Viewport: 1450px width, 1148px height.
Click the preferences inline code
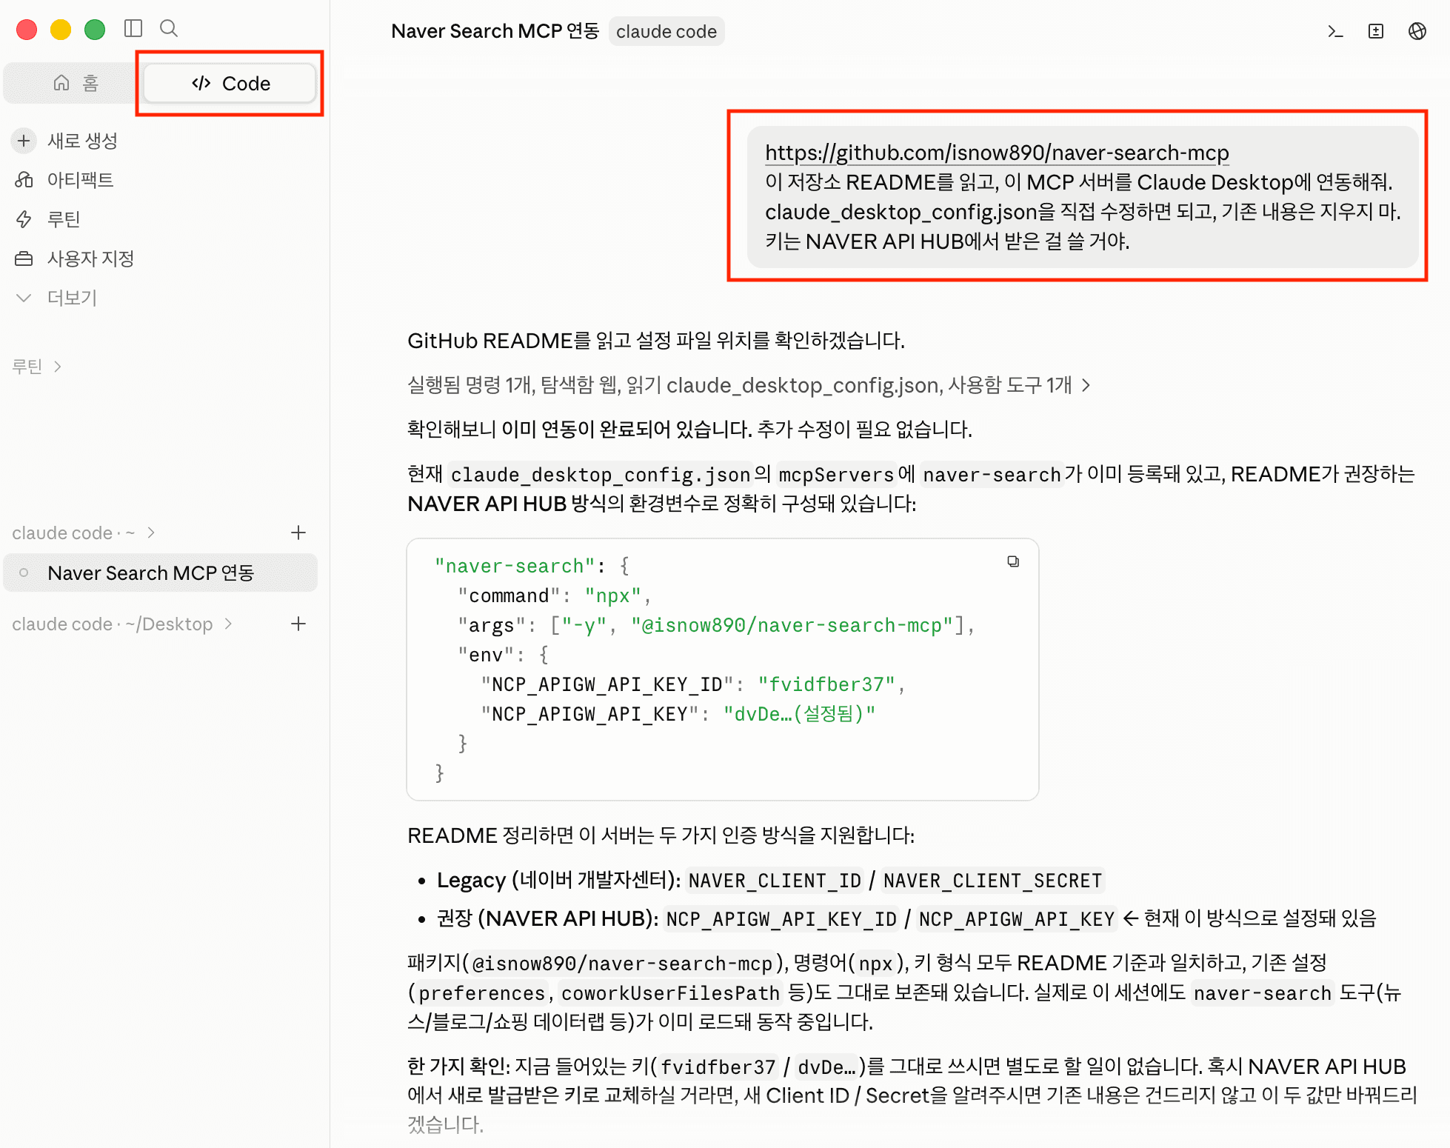tap(481, 993)
